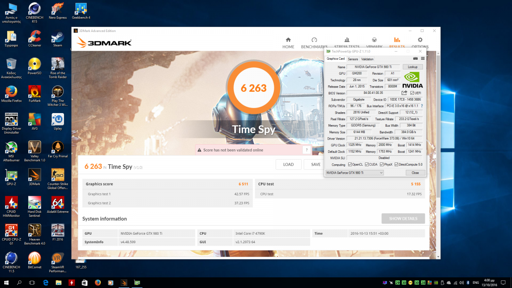This screenshot has height=288, width=512.
Task: Open the OPTIONS gear in 3DMark
Action: (420, 43)
